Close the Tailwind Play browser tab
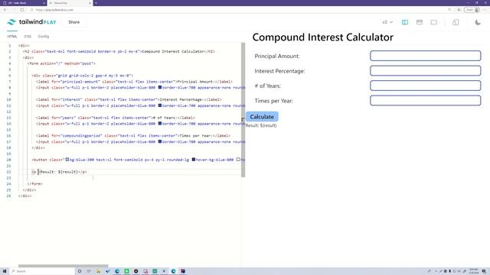Viewport: 490px width, 275px height. click(90, 3)
